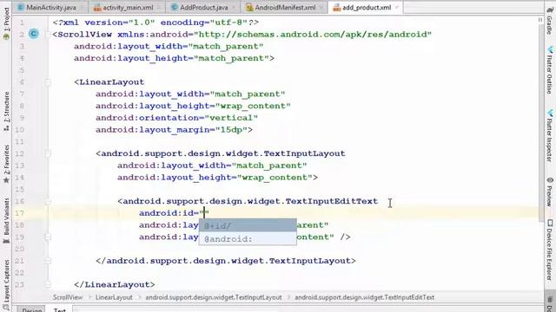Choose the @android: autocomplete suggestion
This screenshot has height=312, width=556.
point(248,239)
